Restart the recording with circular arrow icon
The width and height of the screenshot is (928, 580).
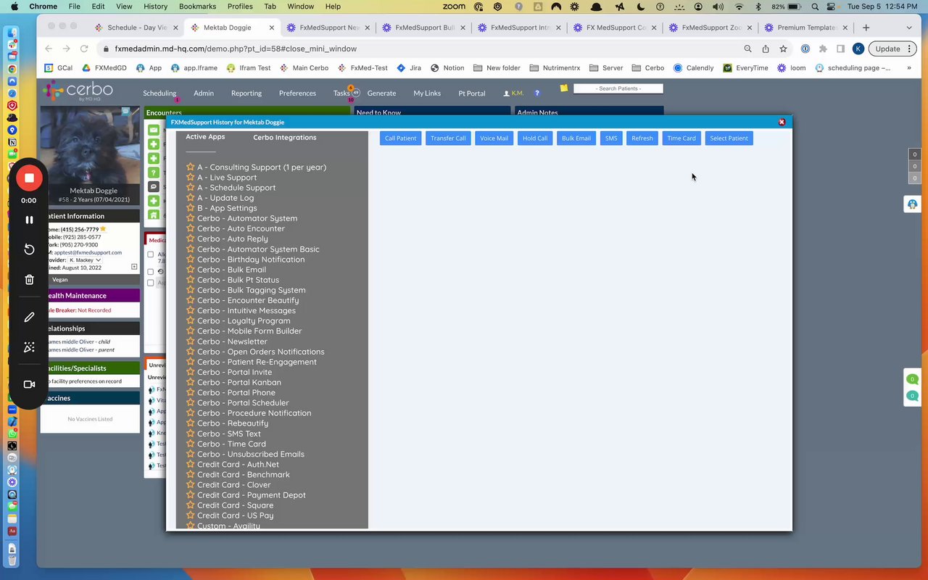click(29, 249)
